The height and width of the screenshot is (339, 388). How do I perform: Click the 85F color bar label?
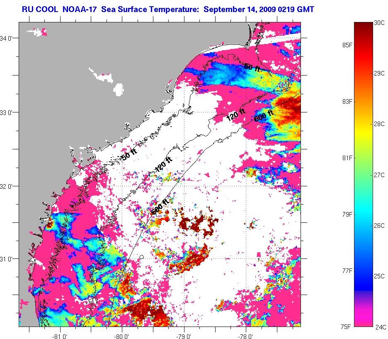347,45
